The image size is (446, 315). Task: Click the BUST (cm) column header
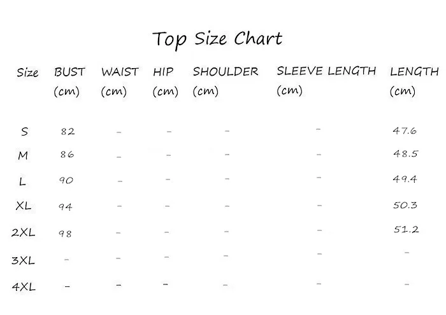[69, 82]
